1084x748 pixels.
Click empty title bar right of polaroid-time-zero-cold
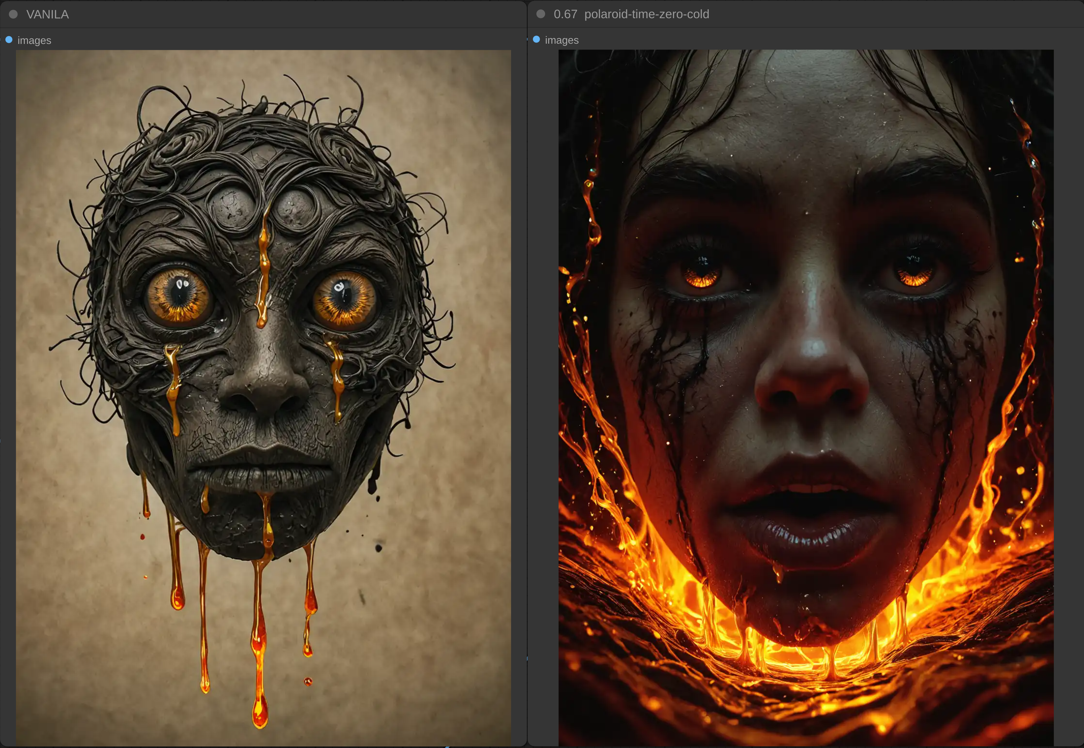coord(890,14)
